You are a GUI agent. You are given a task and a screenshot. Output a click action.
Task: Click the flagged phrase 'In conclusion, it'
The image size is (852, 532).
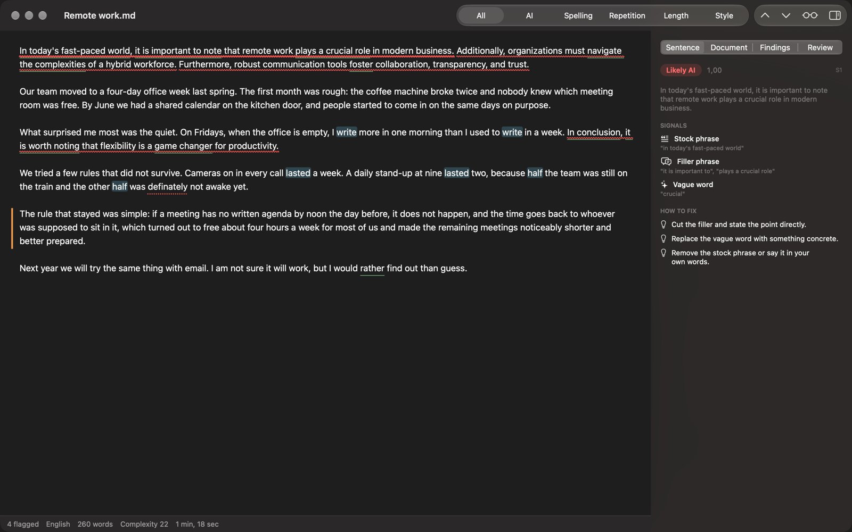coord(599,132)
